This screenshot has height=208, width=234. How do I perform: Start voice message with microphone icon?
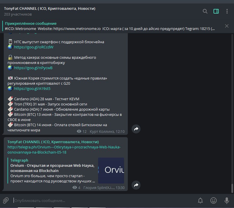[227, 201]
